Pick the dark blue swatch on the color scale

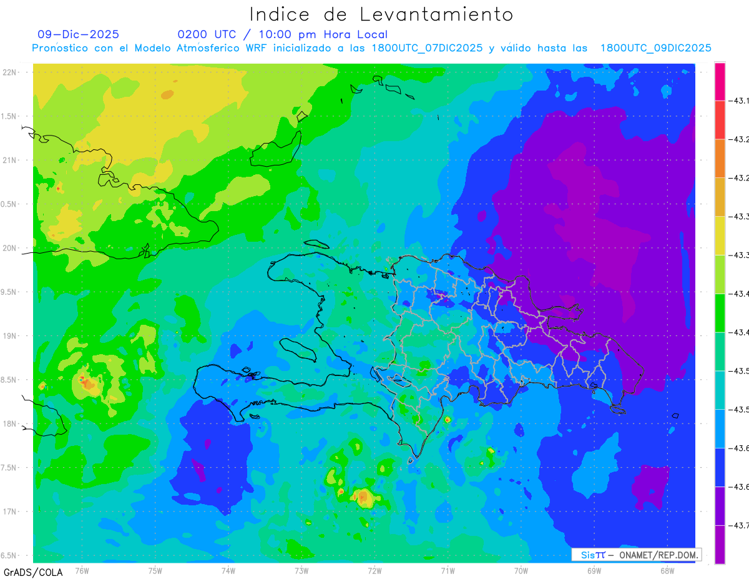[720, 467]
